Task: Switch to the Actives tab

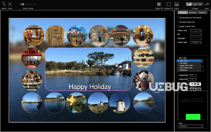Action: 192,13
